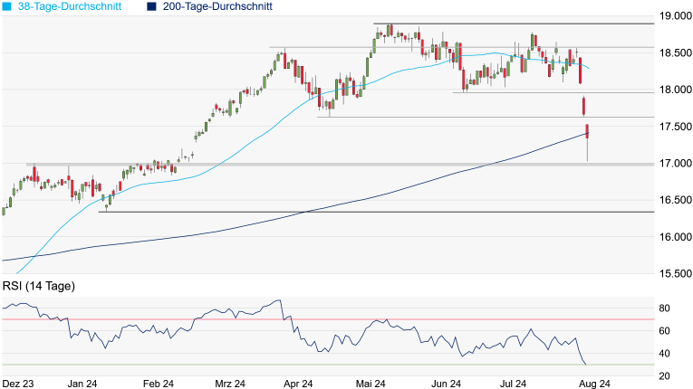The image size is (693, 389).
Task: Click the last red candle touching the 200-day line
Action: pos(588,132)
